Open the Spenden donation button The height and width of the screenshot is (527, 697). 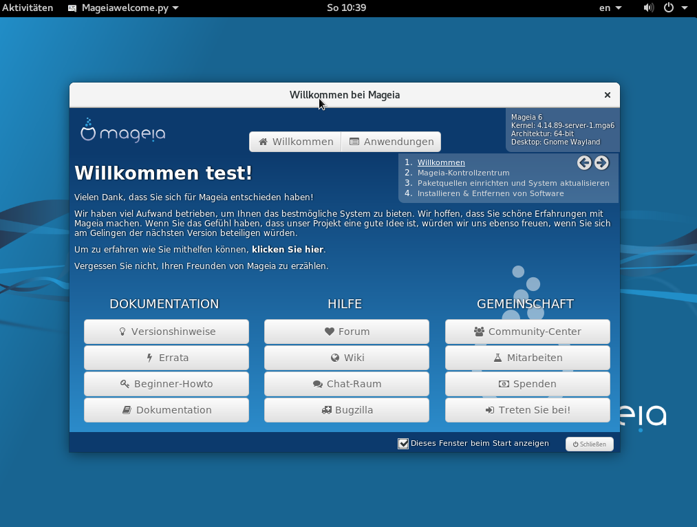pos(527,384)
